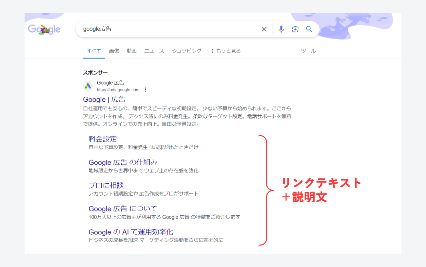Click the Google Ads favicon logo
Image resolution: width=426 pixels, height=267 pixels.
88,86
